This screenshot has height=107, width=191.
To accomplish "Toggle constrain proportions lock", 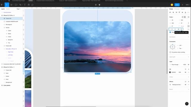I will [x=188, y=23].
